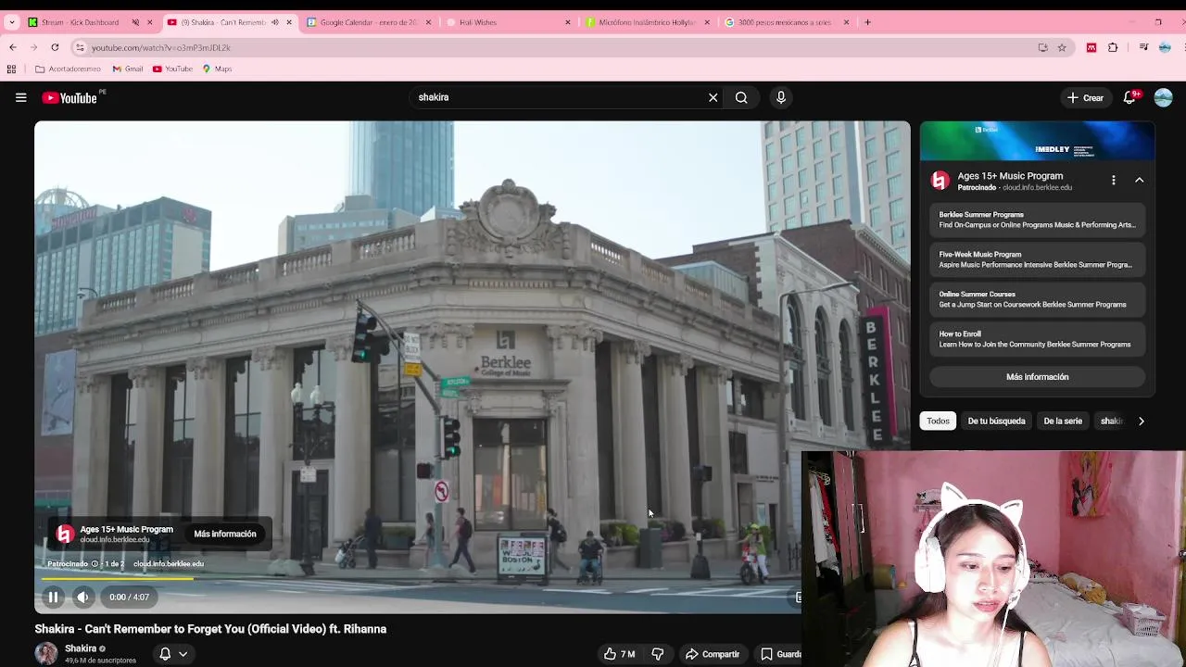The height and width of the screenshot is (667, 1186).
Task: Pause the video ad playback
Action: [x=53, y=598]
